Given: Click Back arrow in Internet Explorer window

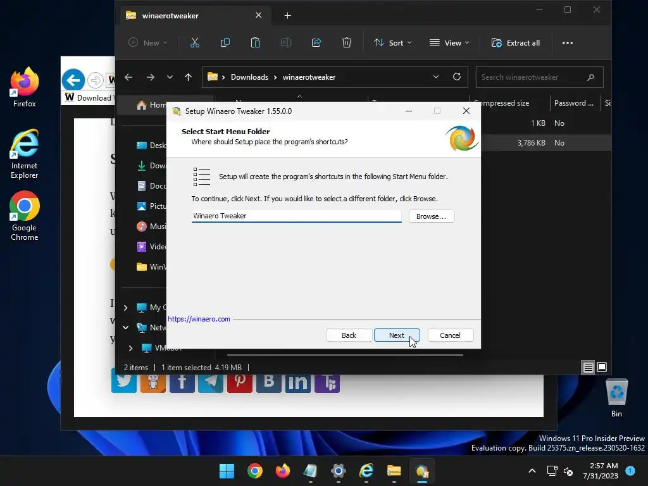Looking at the screenshot, I should (73, 80).
